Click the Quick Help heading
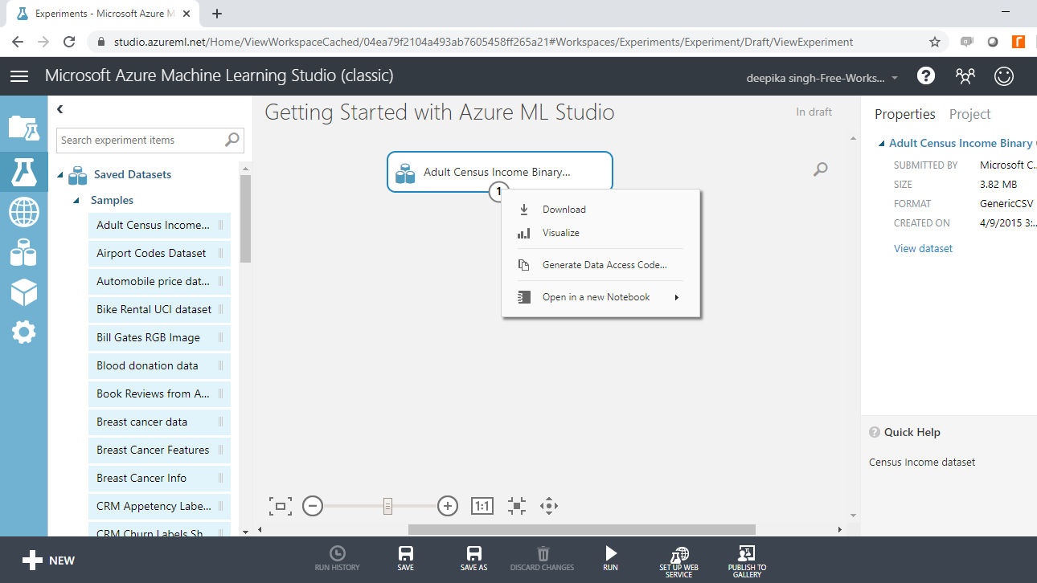 pyautogui.click(x=912, y=432)
